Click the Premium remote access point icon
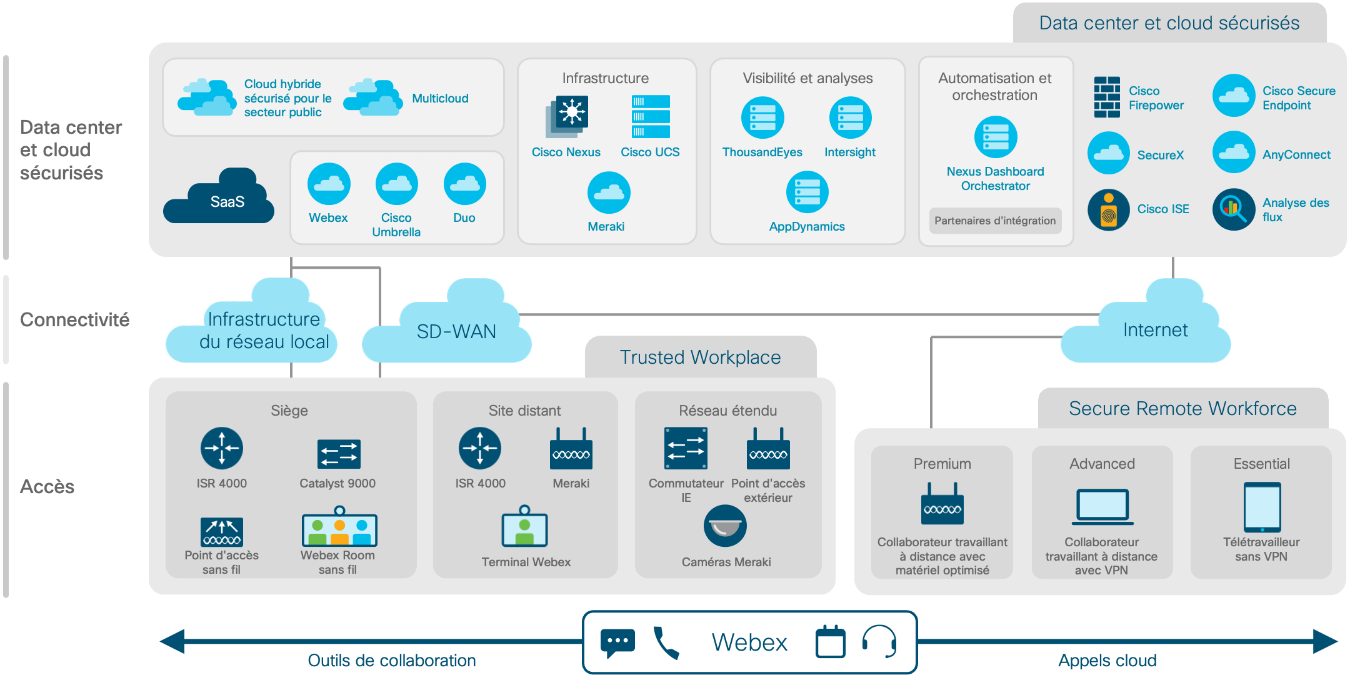Screen dimensions: 1350x675 pyautogui.click(x=942, y=503)
